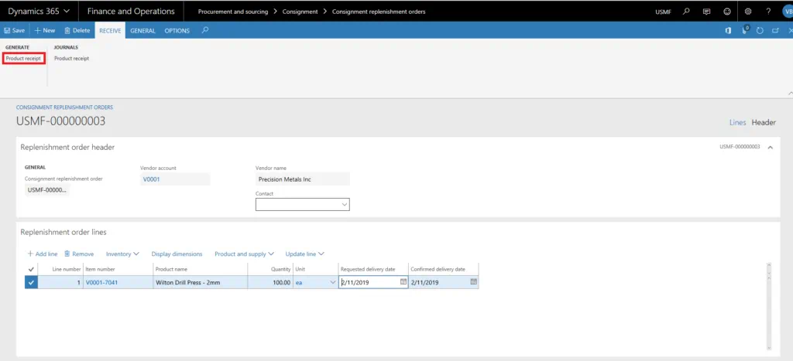Open calendar for Confirmed delivery date
Screen dimensions: 793x361
pyautogui.click(x=473, y=282)
